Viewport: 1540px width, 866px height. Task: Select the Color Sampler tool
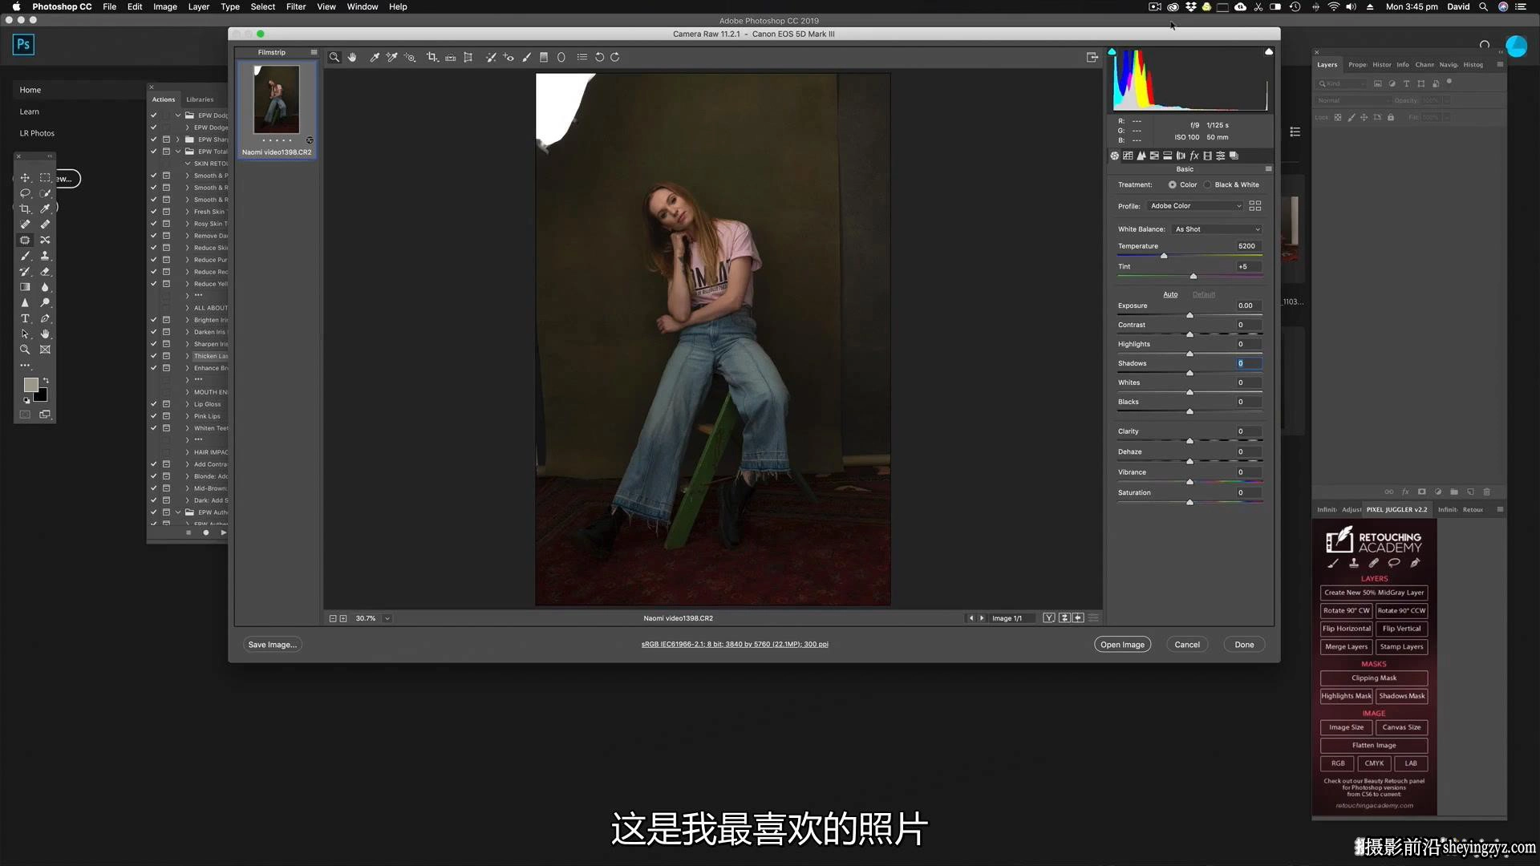click(391, 57)
